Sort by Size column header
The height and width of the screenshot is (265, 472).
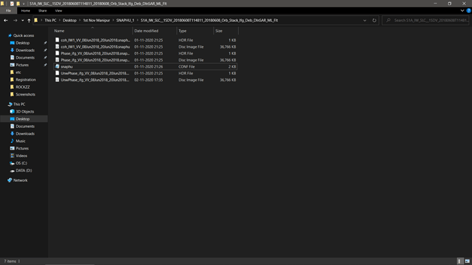pos(226,31)
